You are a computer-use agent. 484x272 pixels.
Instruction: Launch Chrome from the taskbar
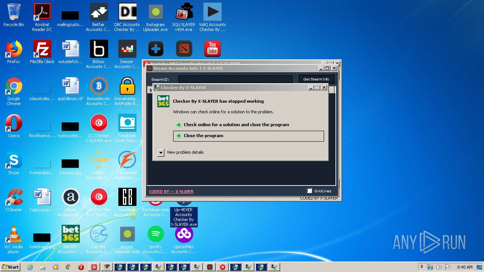coord(68,267)
